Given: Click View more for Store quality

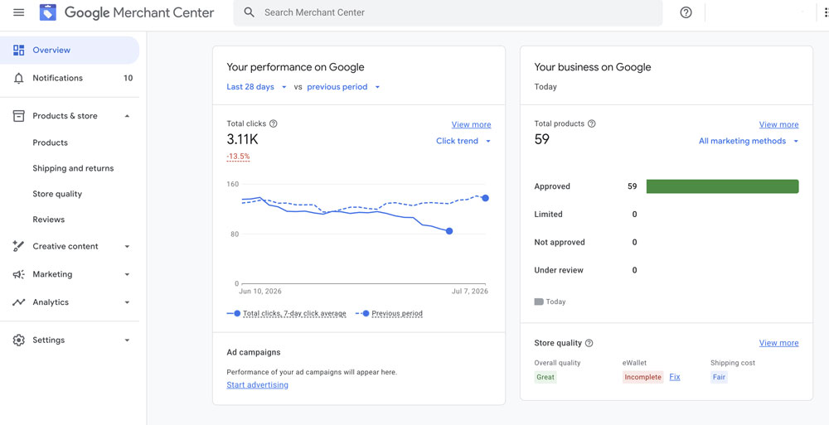Looking at the screenshot, I should point(778,343).
